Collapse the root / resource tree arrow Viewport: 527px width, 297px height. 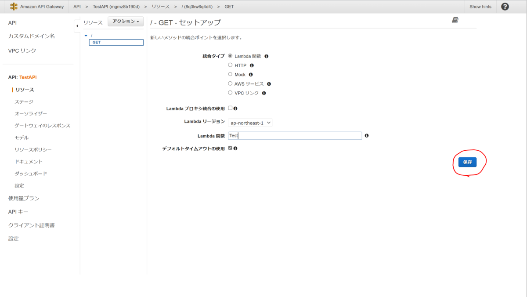(x=86, y=36)
